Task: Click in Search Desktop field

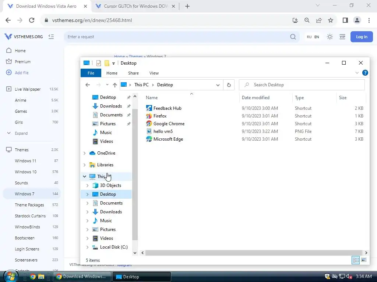Action: [x=302, y=85]
